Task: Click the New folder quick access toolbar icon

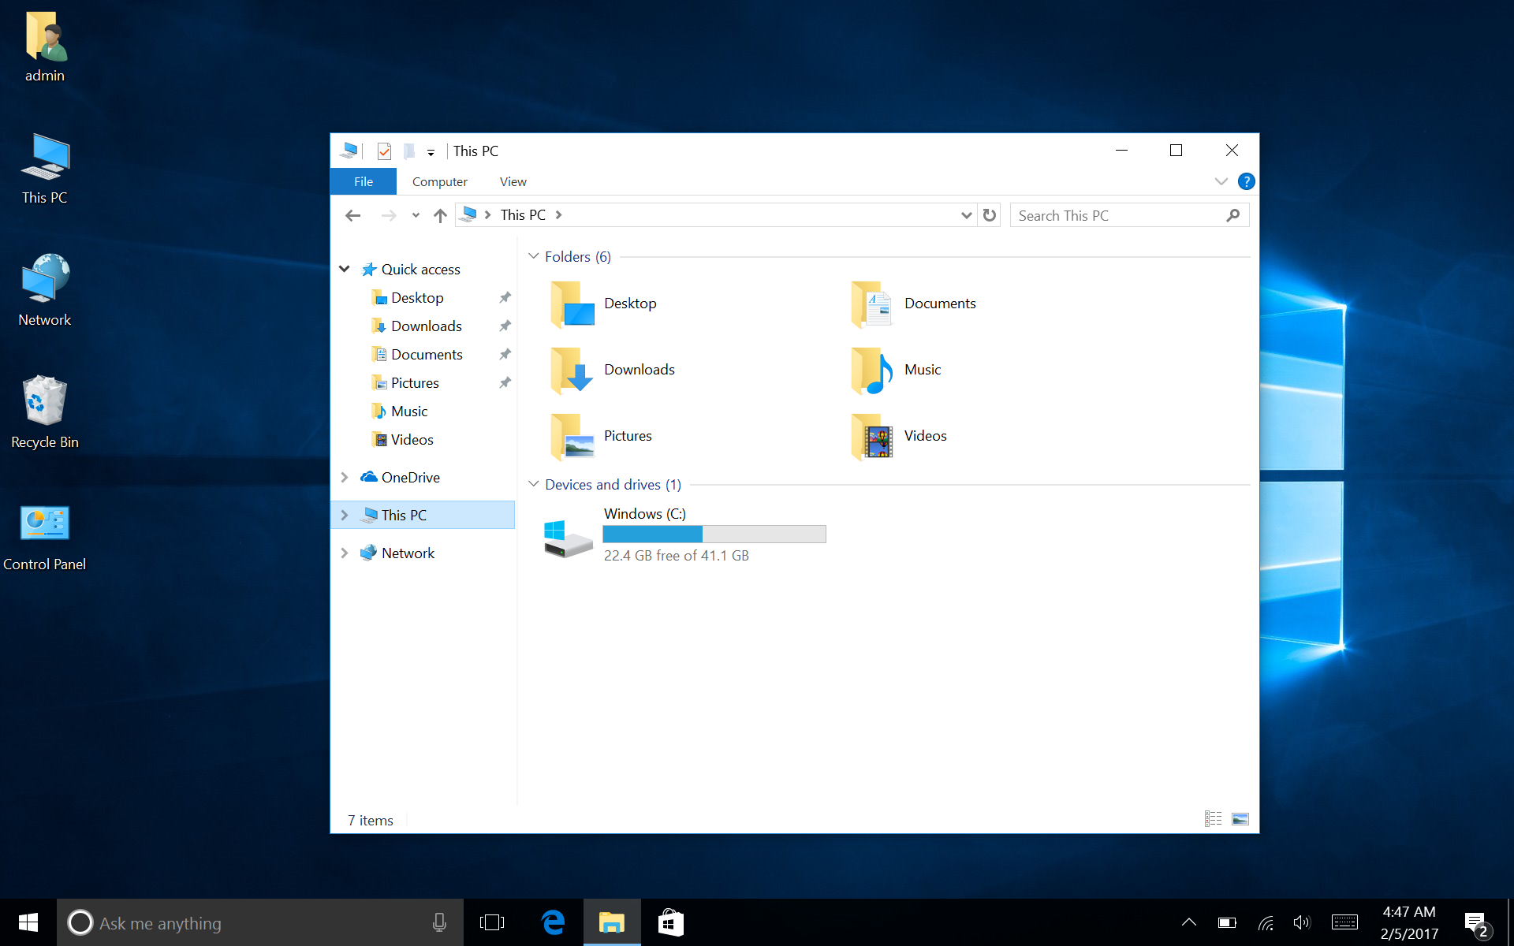Action: (409, 151)
